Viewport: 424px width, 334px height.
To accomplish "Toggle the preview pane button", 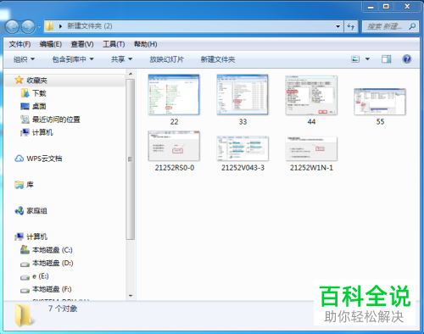I will point(387,59).
